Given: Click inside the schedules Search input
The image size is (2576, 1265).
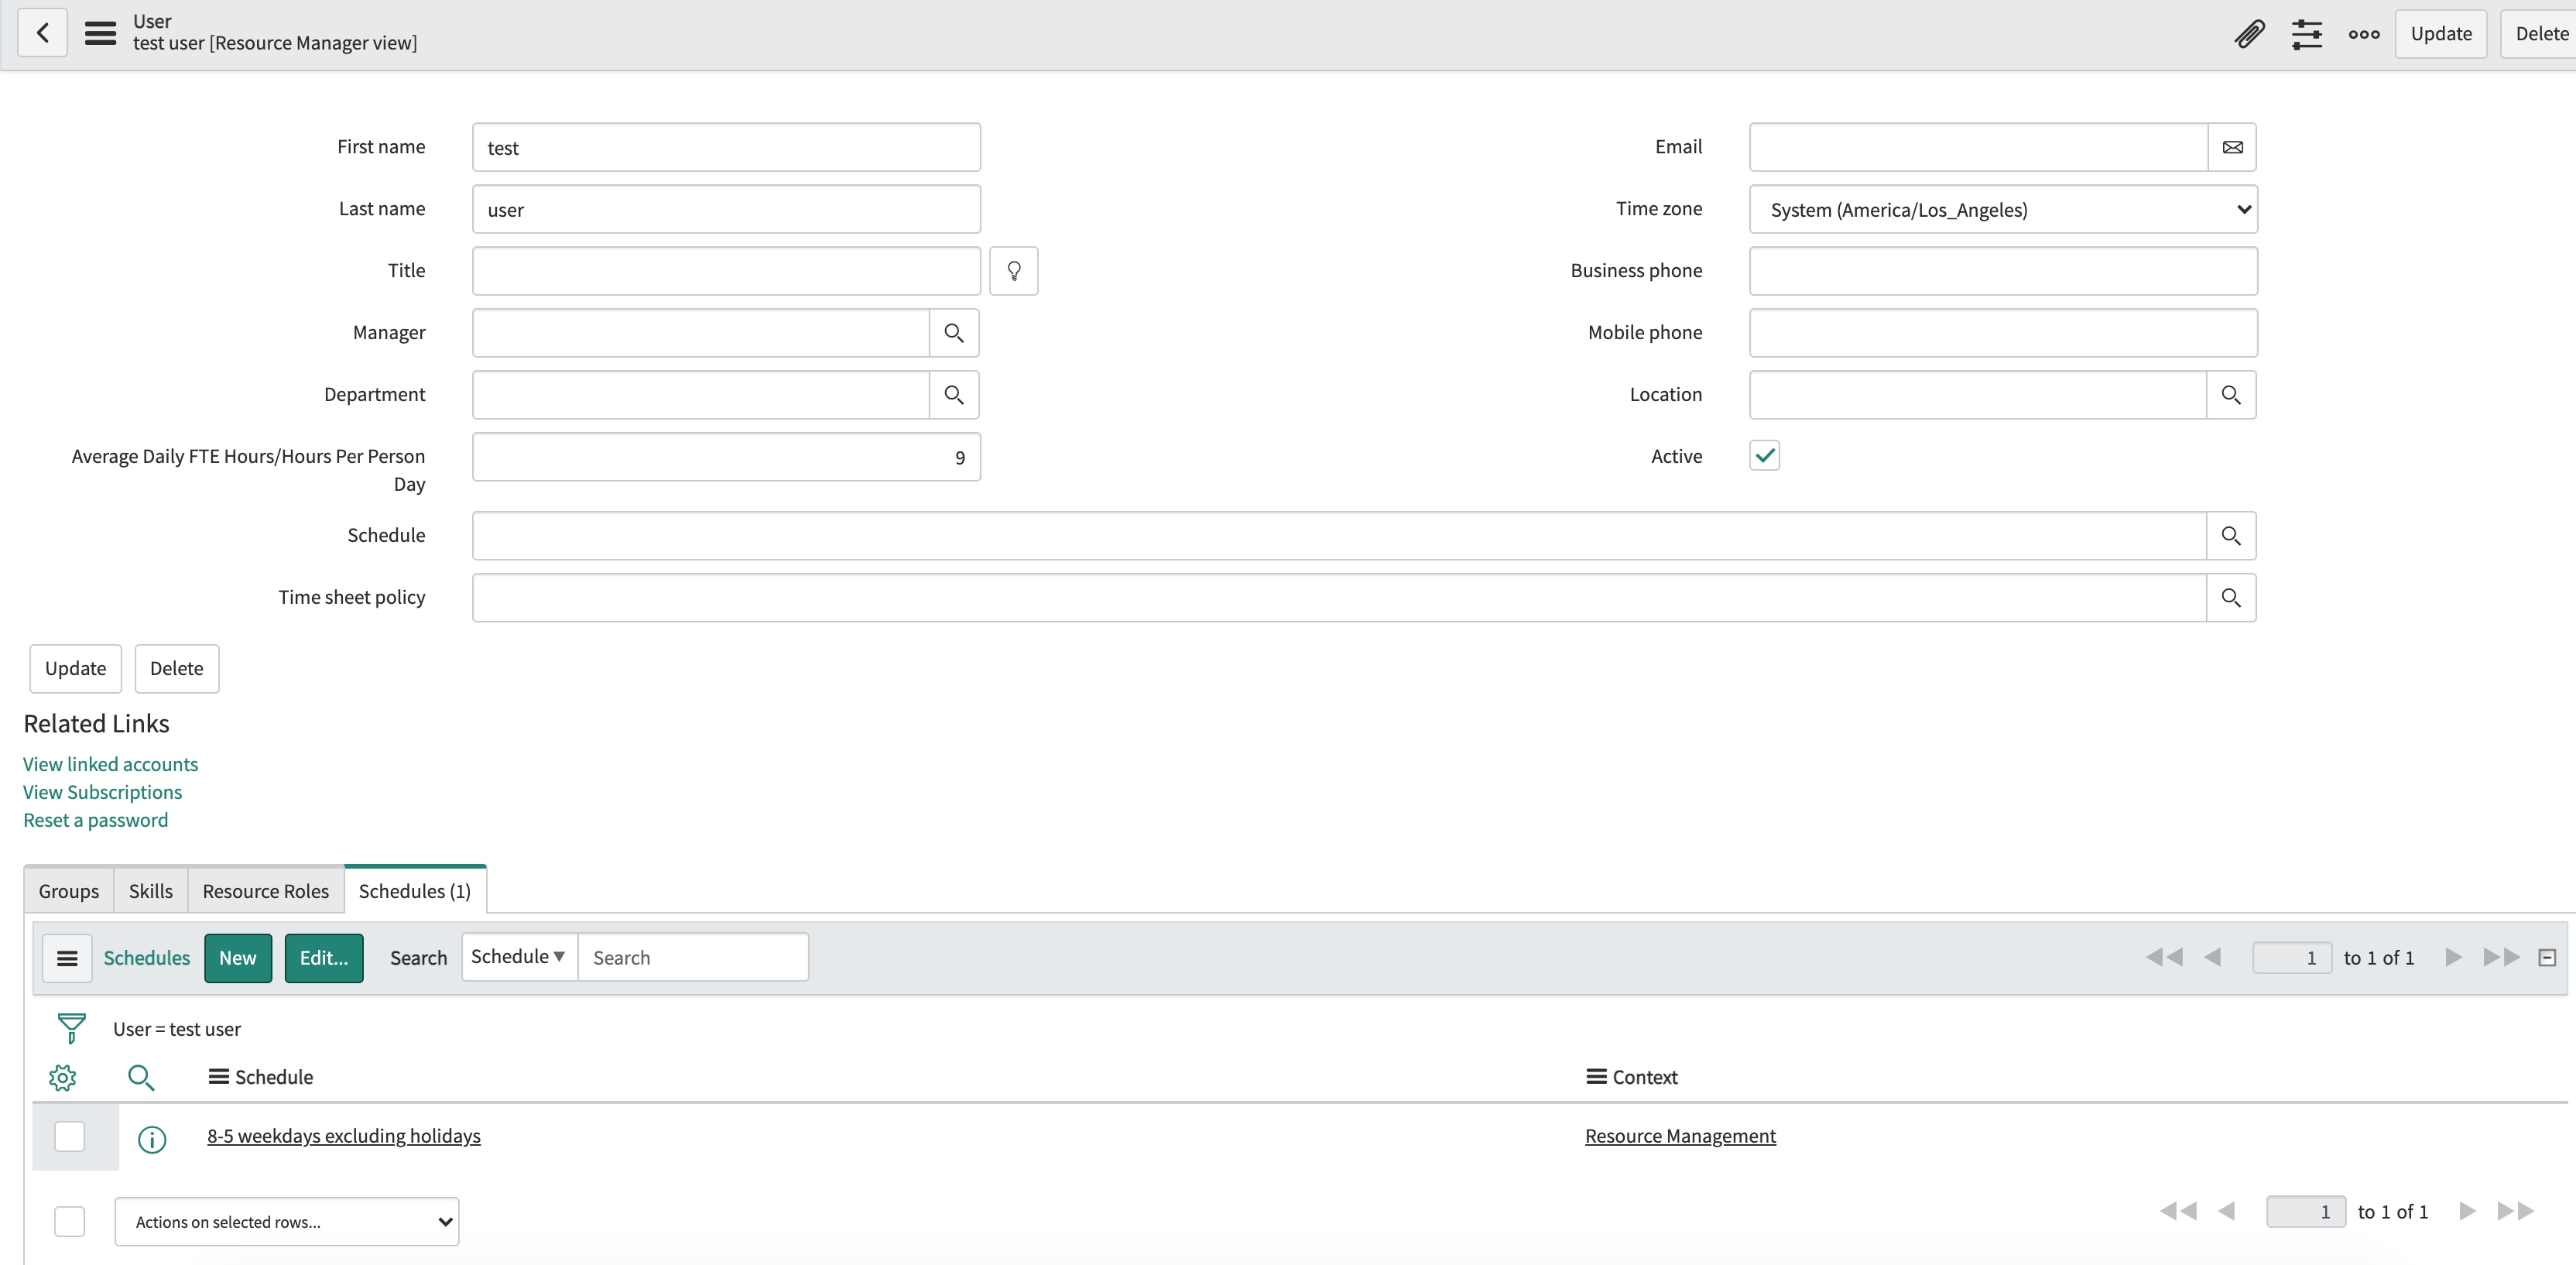Looking at the screenshot, I should (x=694, y=956).
